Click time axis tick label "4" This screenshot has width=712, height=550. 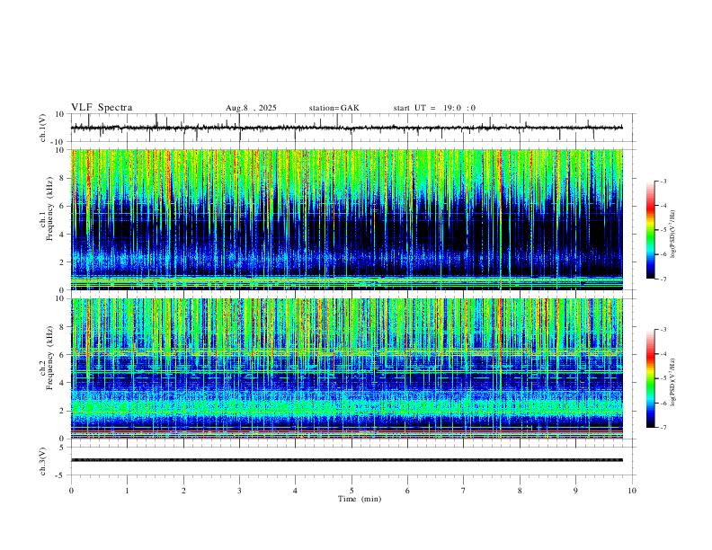point(295,491)
